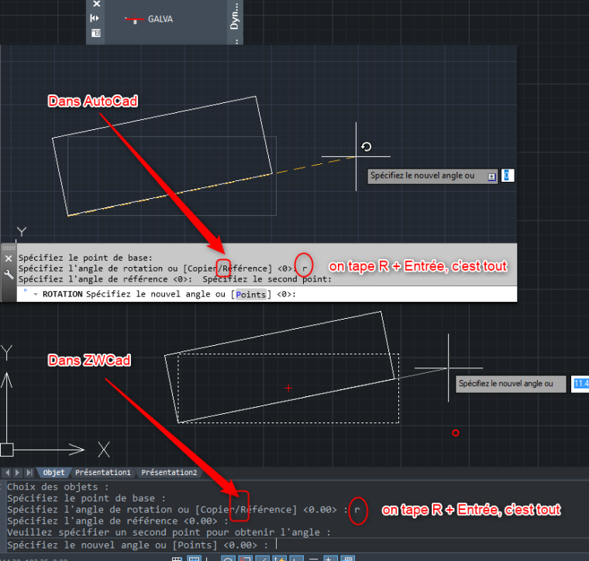This screenshot has height=561, width=589.
Task: Click the vertical Dyn... palette title
Action: pyautogui.click(x=234, y=17)
